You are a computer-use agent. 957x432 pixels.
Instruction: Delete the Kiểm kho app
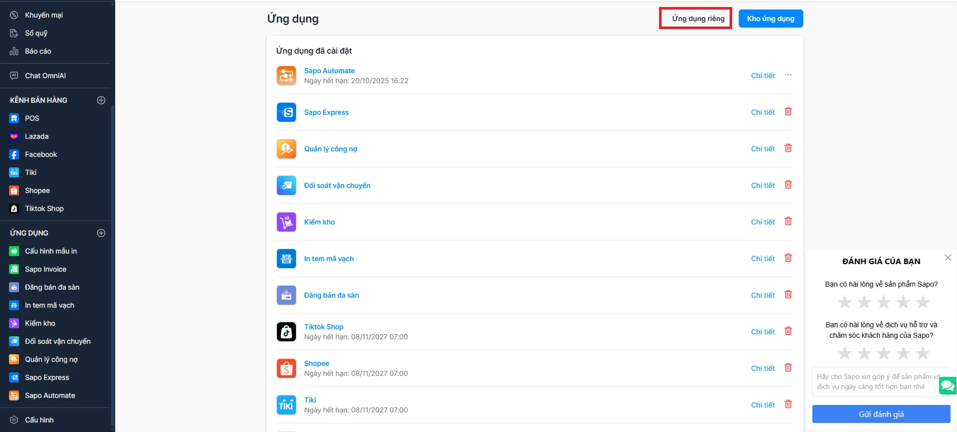(788, 222)
